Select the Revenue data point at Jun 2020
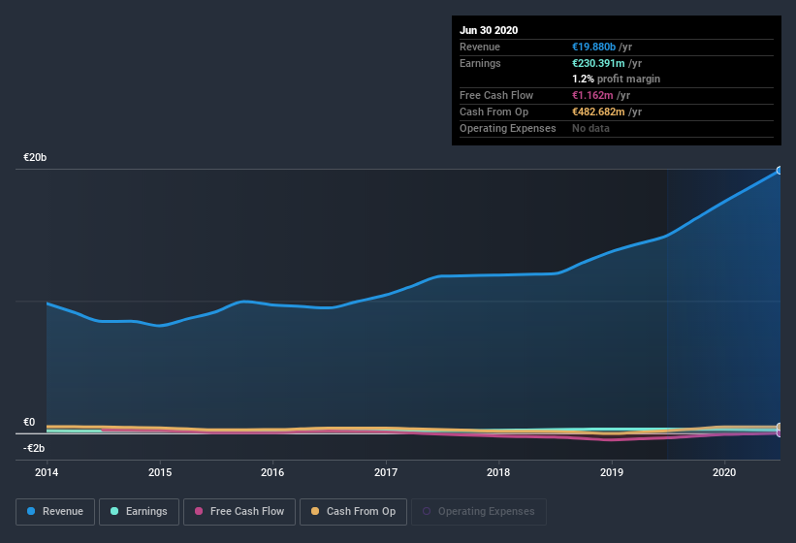The width and height of the screenshot is (796, 543). coord(780,171)
